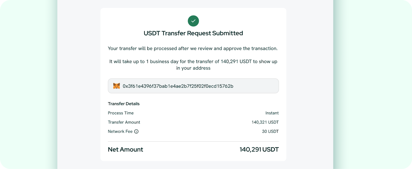
Task: Click the 1 business day notice text
Action: 193,61
